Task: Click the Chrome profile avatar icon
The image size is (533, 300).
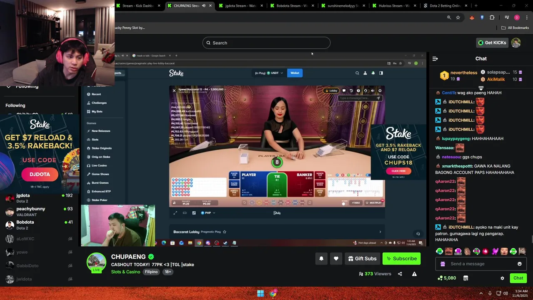Action: click(517, 17)
